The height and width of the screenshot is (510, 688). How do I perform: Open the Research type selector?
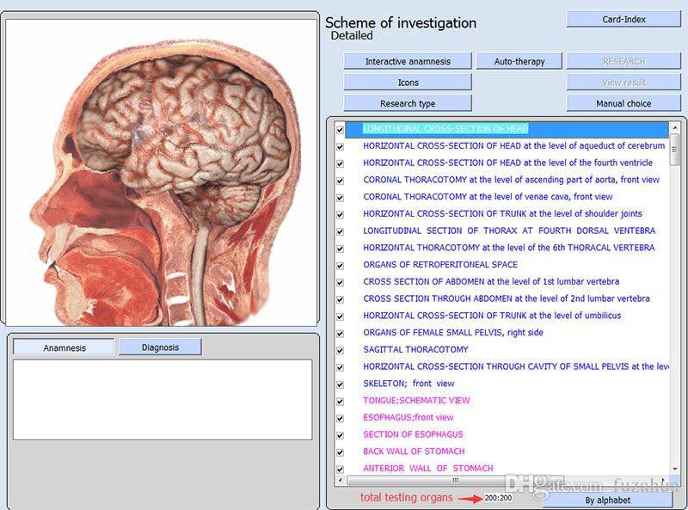pos(408,103)
